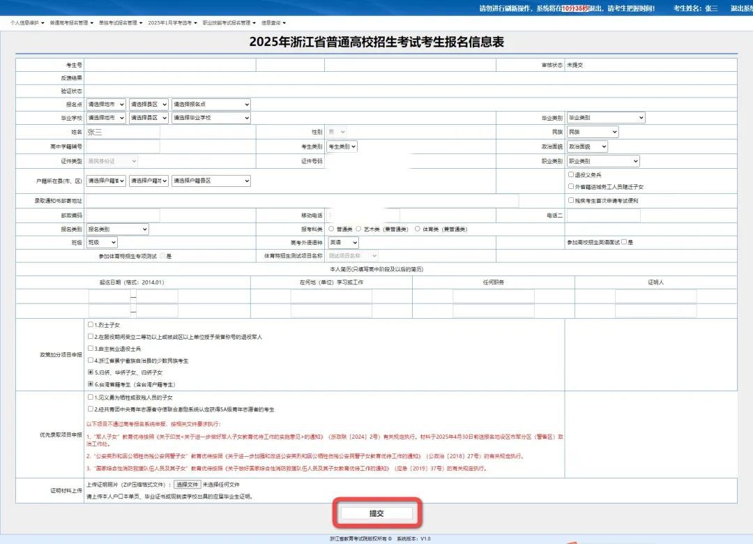
Task: Select the 普通类 radio button
Action: 331,229
